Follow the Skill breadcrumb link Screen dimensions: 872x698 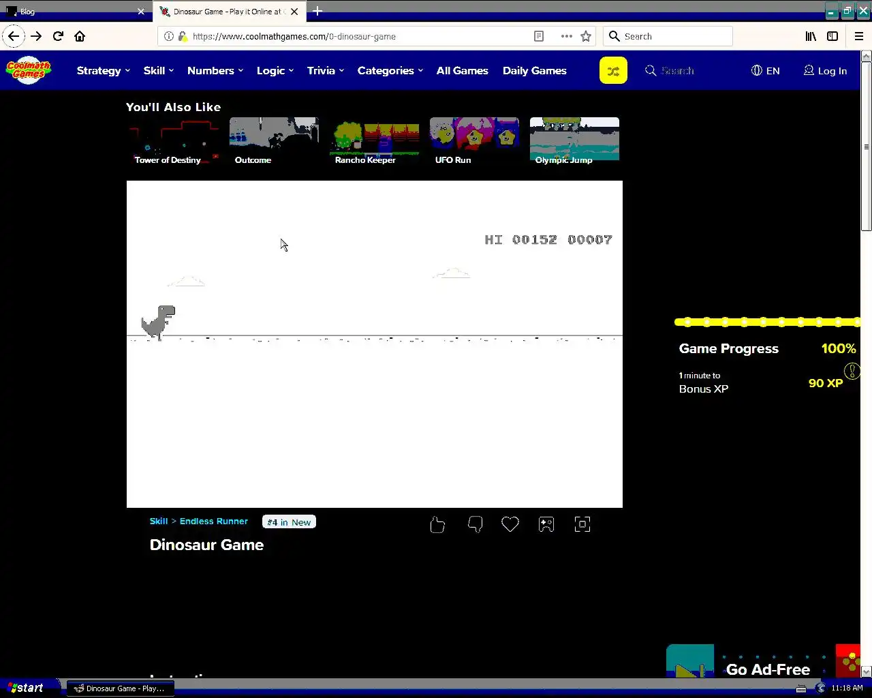159,521
